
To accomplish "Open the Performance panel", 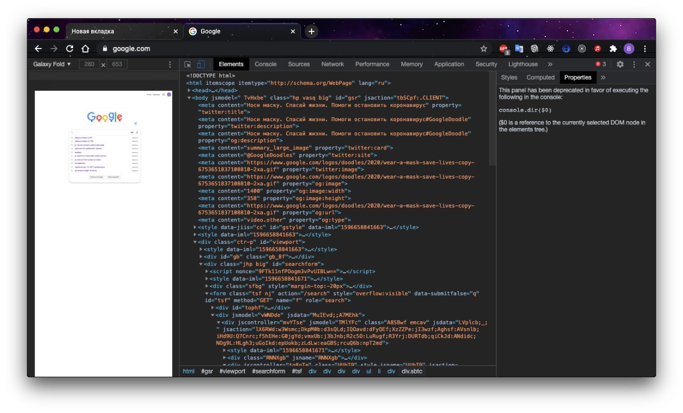I will 372,64.
